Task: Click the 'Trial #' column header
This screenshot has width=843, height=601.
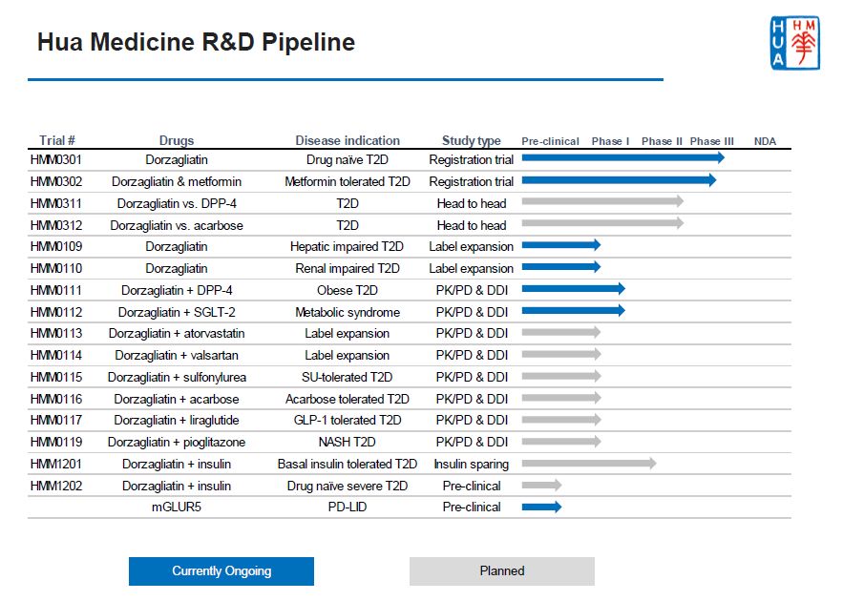Action: coord(57,141)
